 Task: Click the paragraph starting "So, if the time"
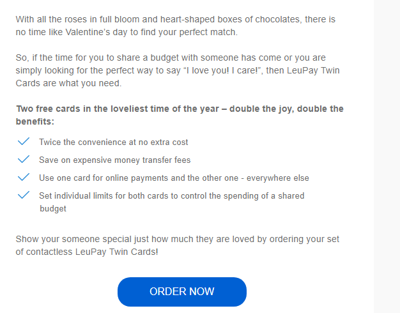[178, 70]
